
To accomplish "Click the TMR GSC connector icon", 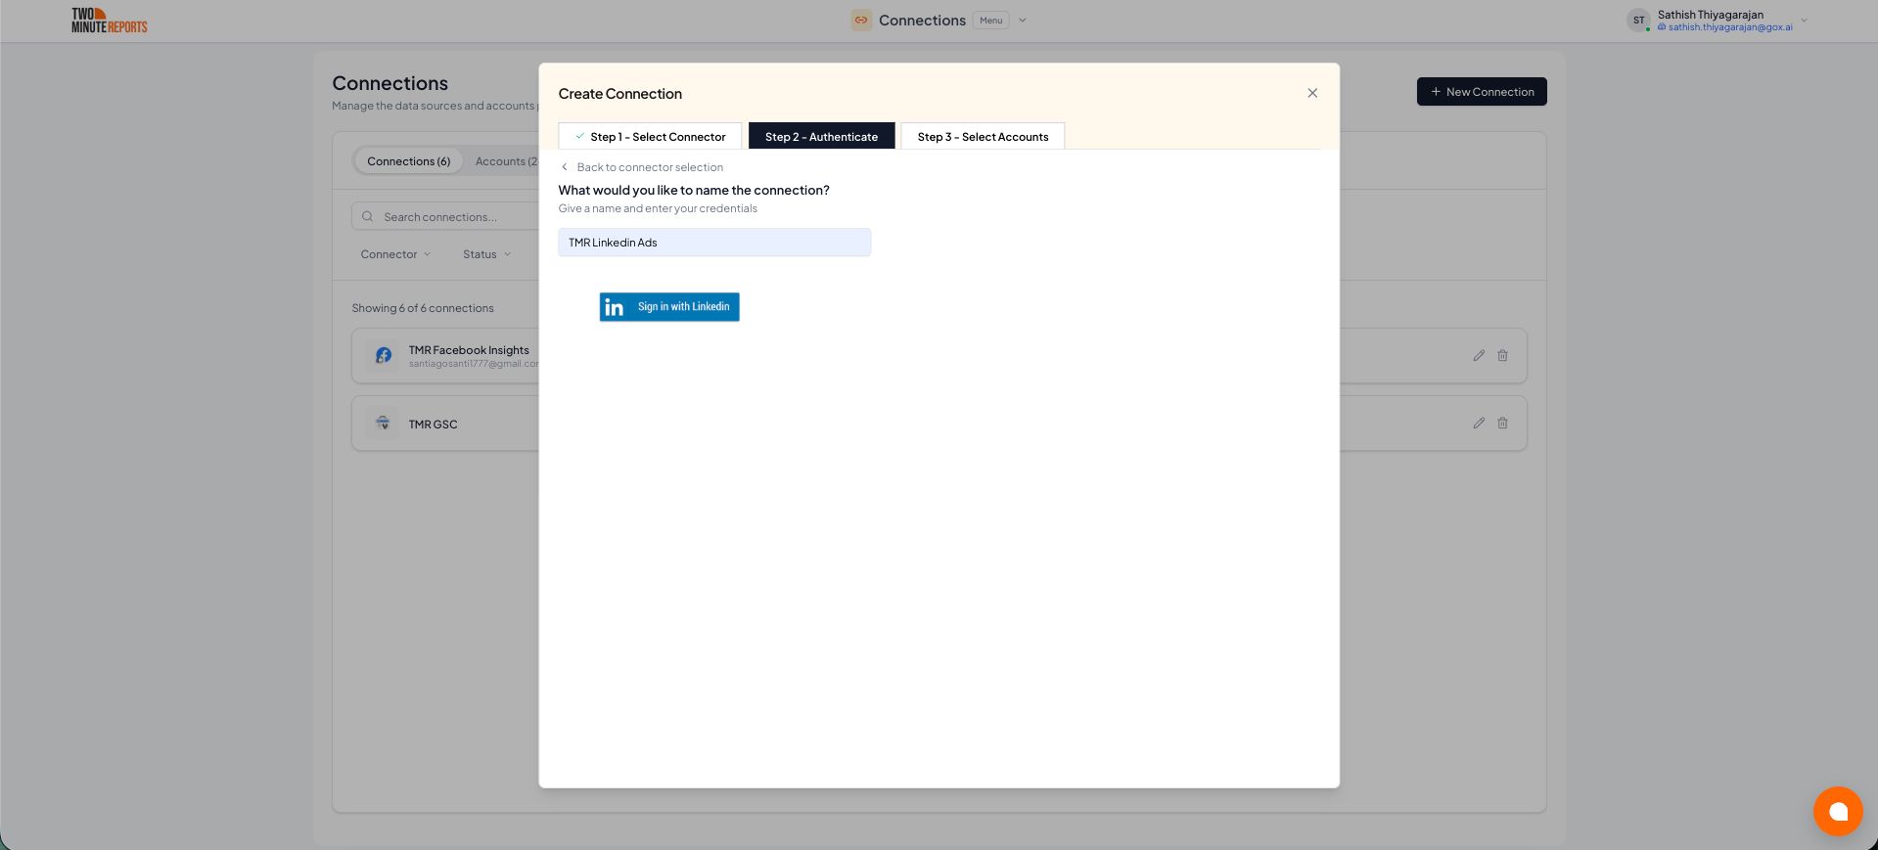I will [x=384, y=424].
